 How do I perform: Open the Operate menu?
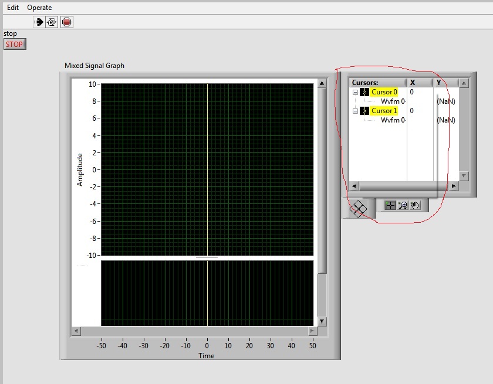(x=39, y=8)
